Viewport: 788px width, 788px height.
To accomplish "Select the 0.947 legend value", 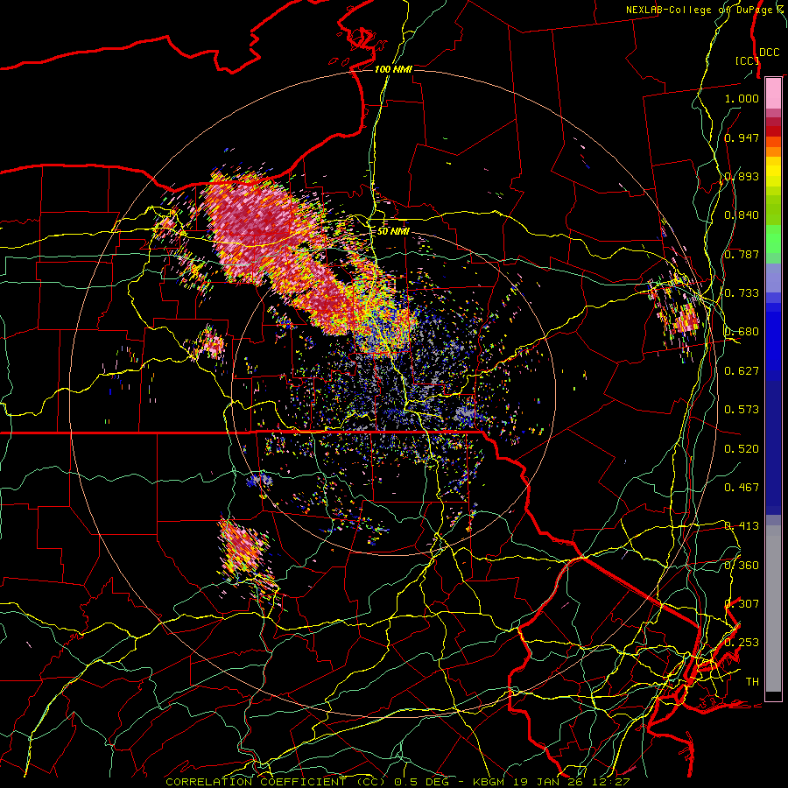I will point(742,137).
